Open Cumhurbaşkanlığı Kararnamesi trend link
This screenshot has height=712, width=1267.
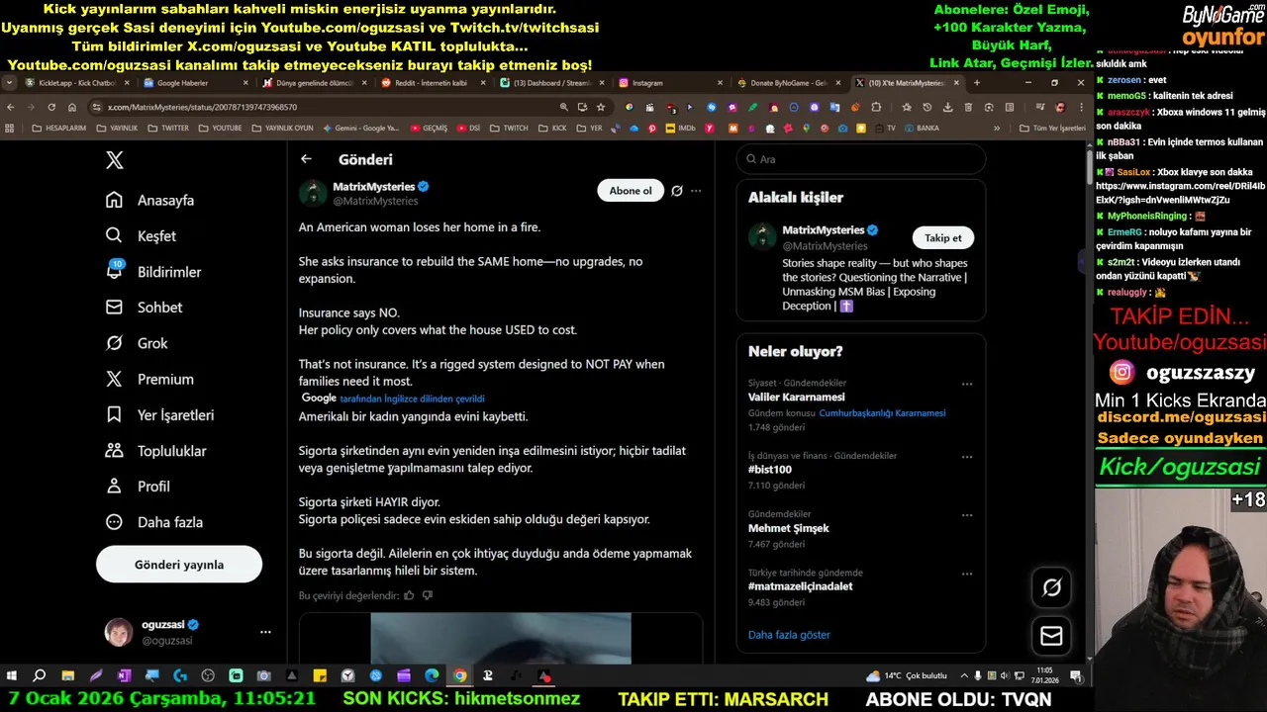pos(882,413)
